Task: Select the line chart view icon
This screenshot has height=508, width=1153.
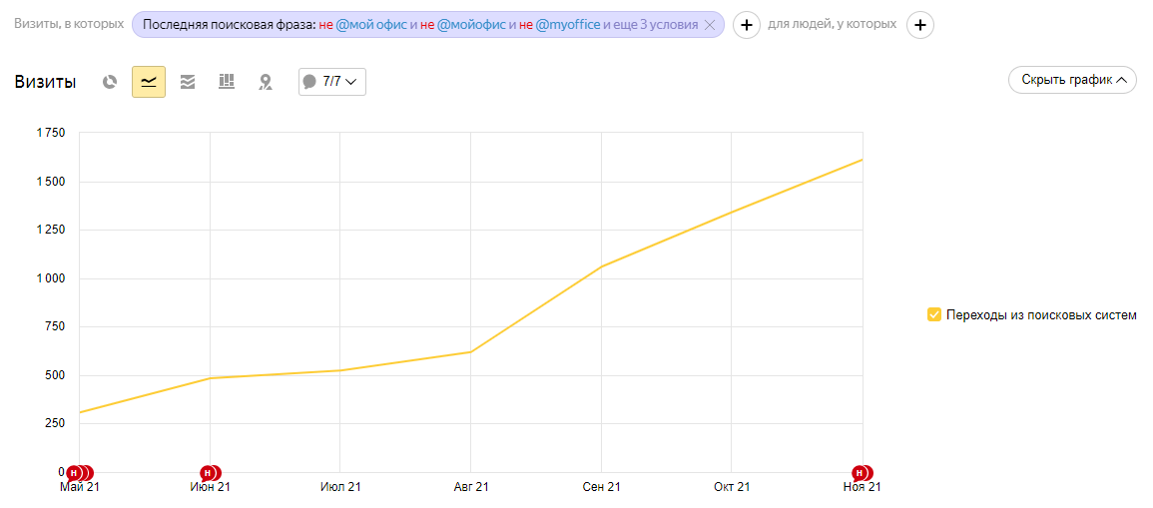Action: tap(149, 82)
